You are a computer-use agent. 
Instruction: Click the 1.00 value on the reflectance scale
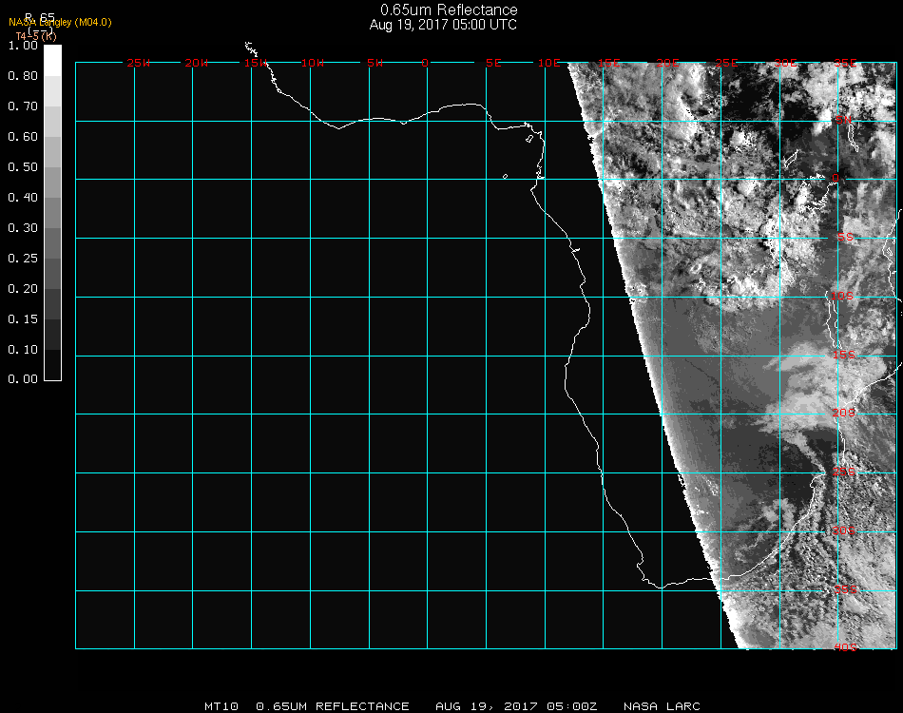coord(23,46)
